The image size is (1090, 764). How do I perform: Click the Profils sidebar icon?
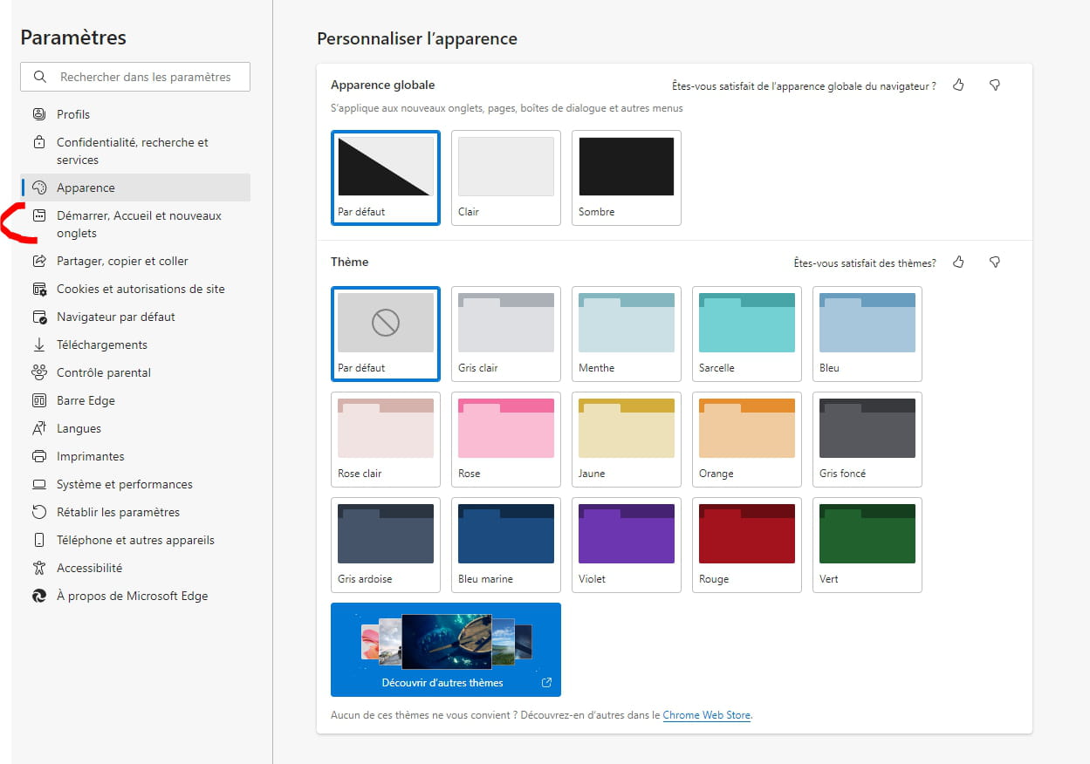(x=38, y=114)
